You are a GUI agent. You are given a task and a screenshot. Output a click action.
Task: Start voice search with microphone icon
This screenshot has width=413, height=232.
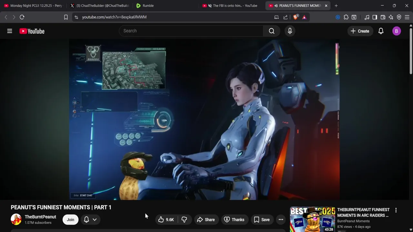click(290, 31)
